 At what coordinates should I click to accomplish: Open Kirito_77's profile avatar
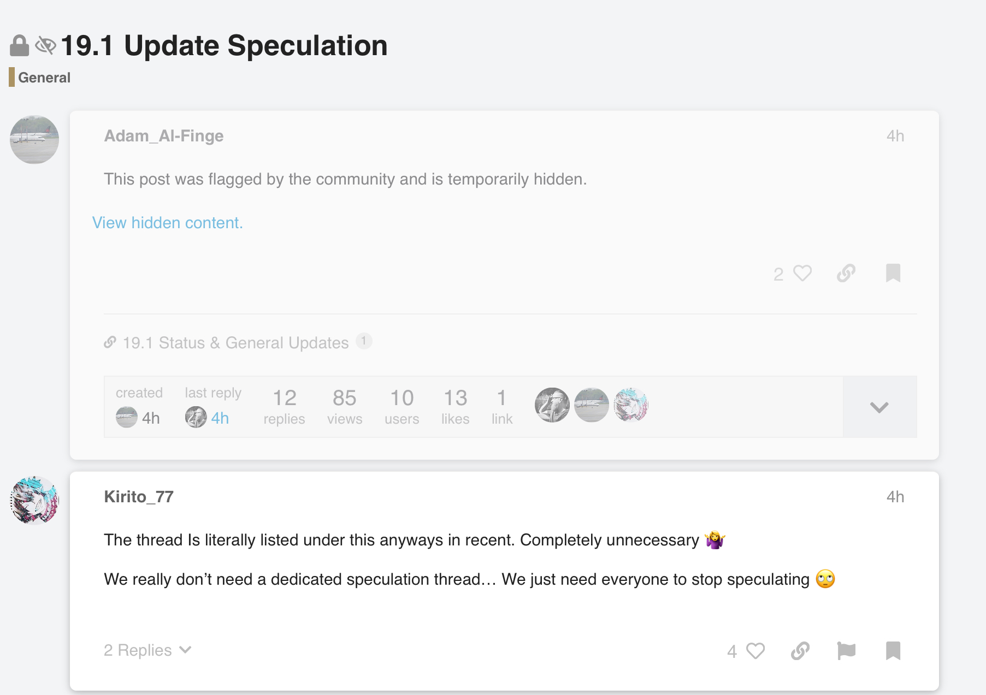(34, 500)
